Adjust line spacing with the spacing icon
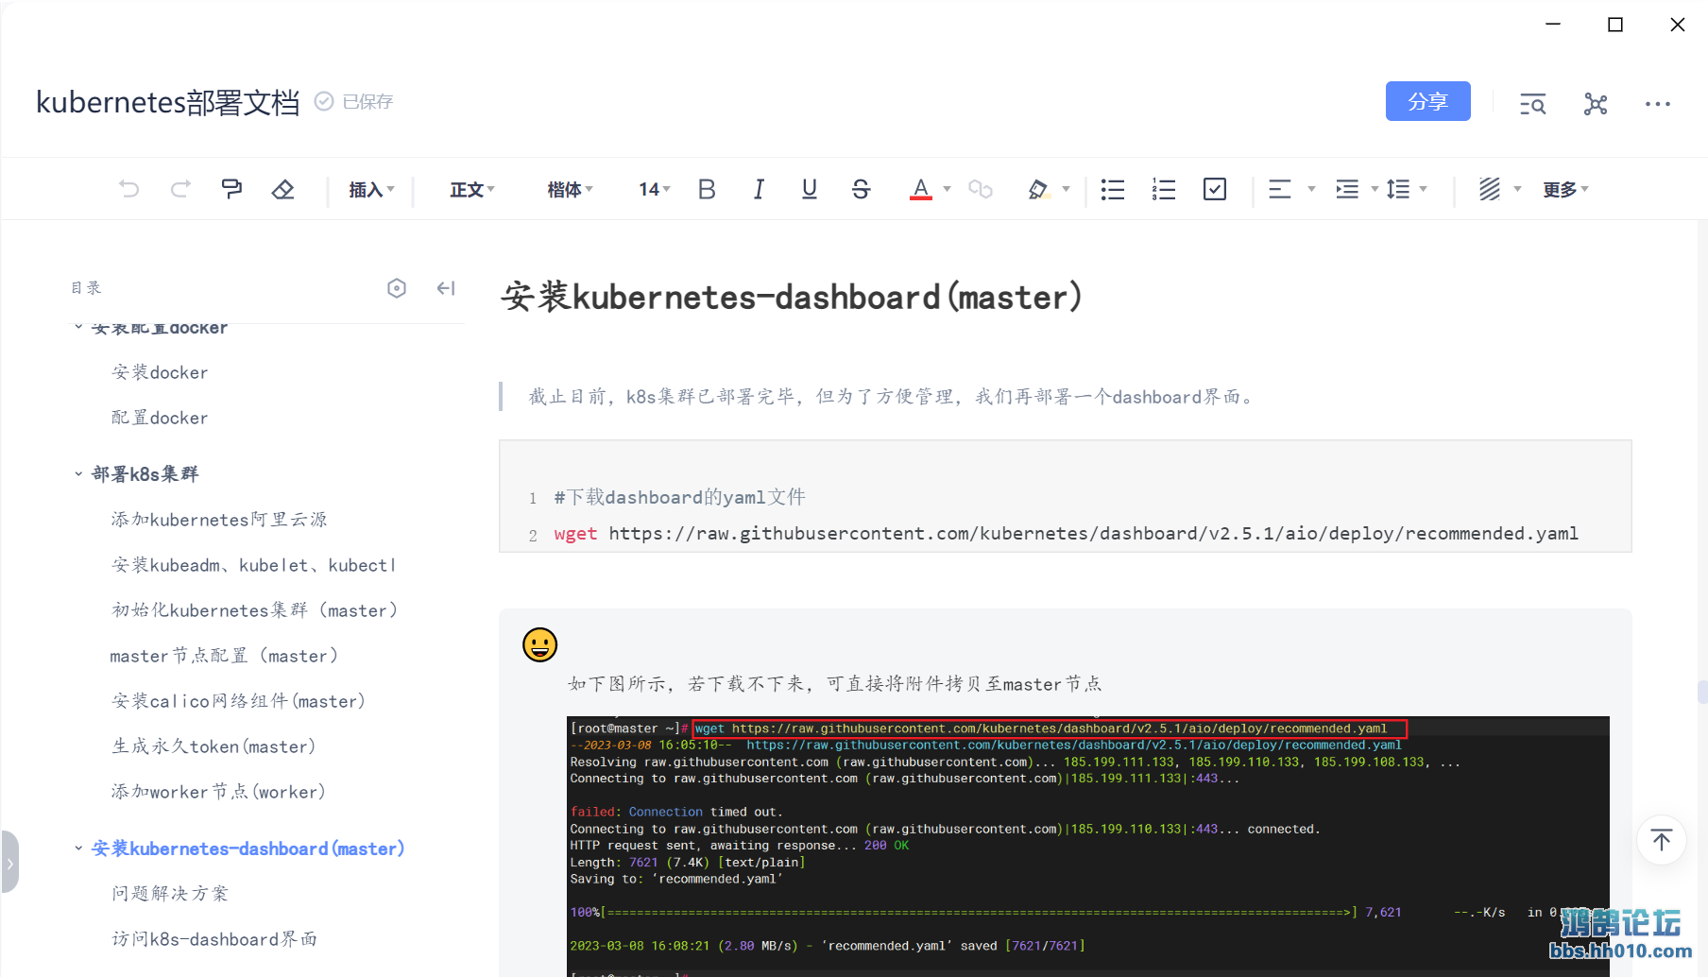1708x977 pixels. coord(1398,189)
